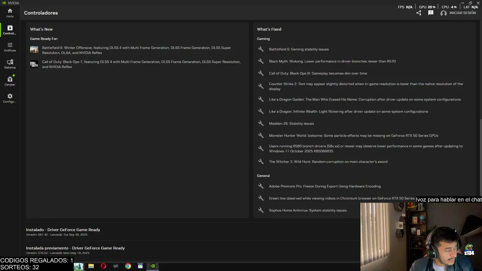
Task: Click the forest landscape taskbar icon
Action: pyautogui.click(x=79, y=266)
